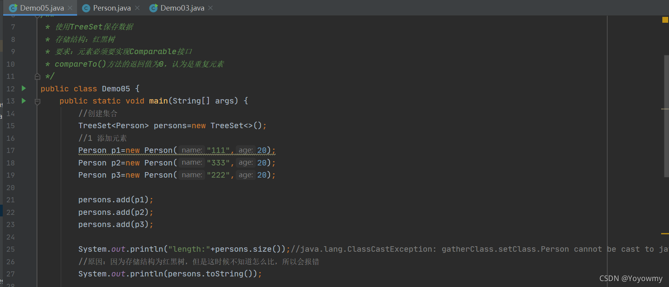Image resolution: width=669 pixels, height=287 pixels.
Task: Click persons.add(p3) statement
Action: [x=116, y=225]
